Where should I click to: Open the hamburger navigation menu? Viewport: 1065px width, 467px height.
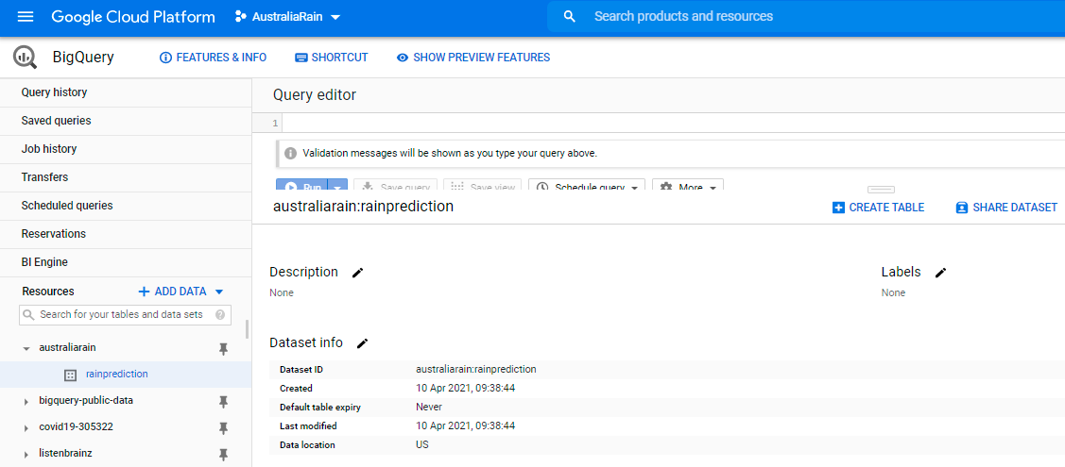pos(26,17)
